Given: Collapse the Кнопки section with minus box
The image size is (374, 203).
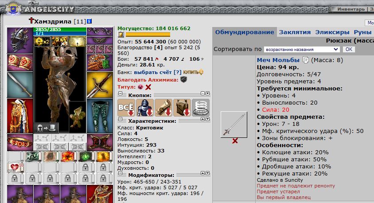Looking at the screenshot, I should pyautogui.click(x=120, y=93).
